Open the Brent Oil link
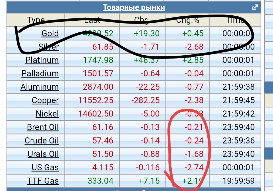This screenshot has width=273, height=191. point(43,127)
